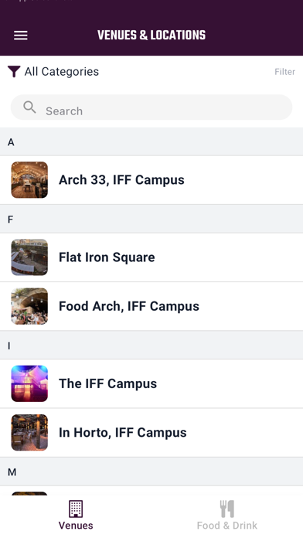Select Food Arch, IFF Campus entry
Image resolution: width=303 pixels, height=538 pixels.
point(151,306)
